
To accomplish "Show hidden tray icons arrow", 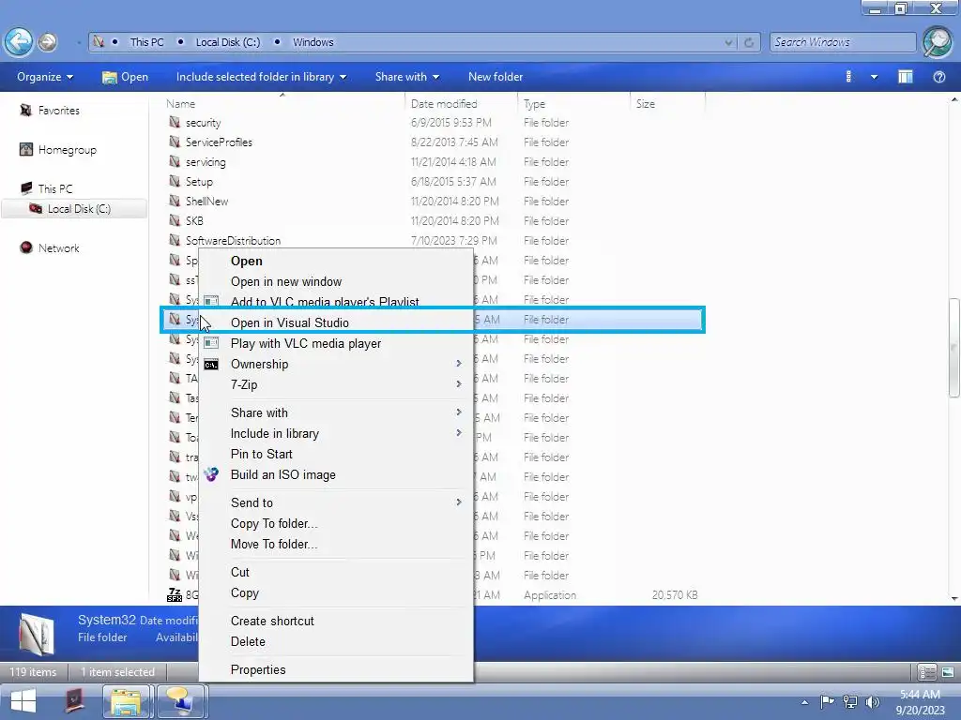I will coord(804,702).
